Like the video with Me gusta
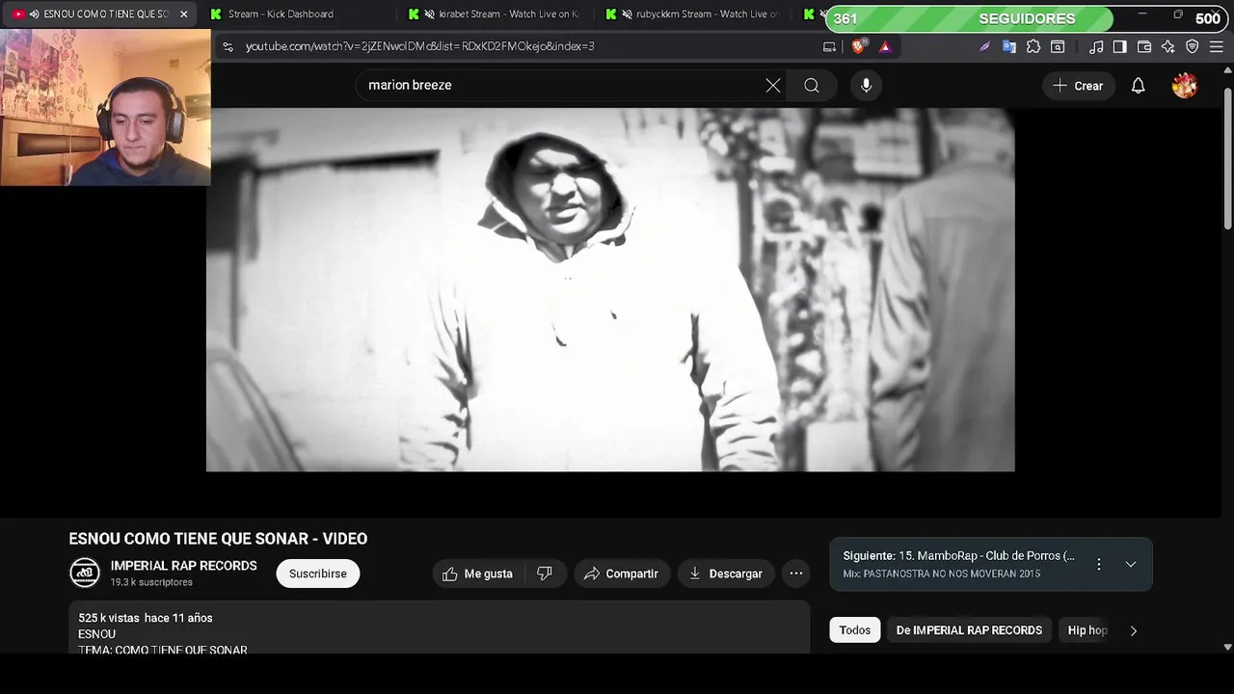The height and width of the screenshot is (694, 1234). (x=478, y=574)
